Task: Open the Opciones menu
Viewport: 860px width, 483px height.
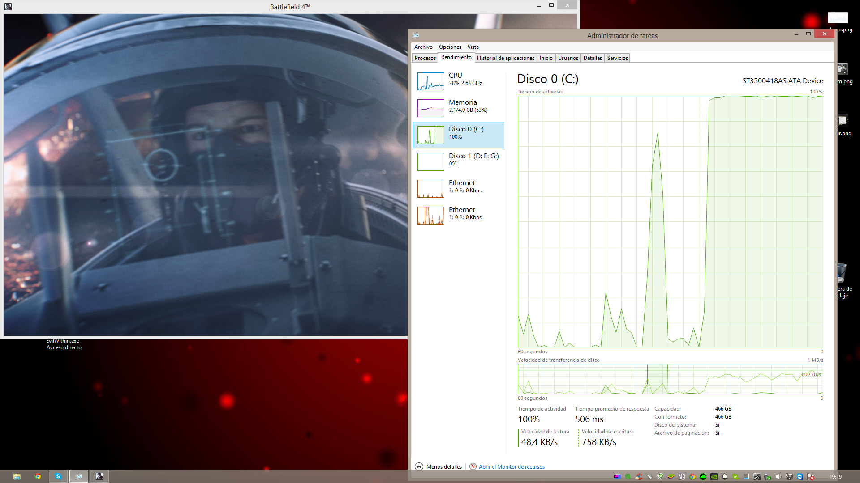Action: click(450, 47)
